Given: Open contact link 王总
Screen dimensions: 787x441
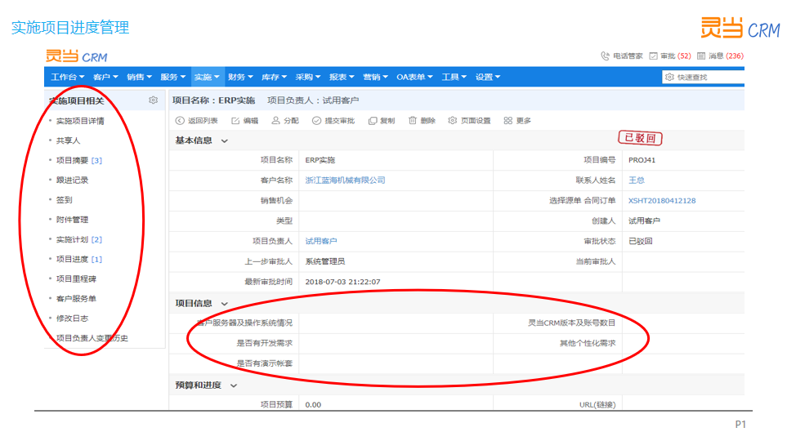Looking at the screenshot, I should (637, 180).
